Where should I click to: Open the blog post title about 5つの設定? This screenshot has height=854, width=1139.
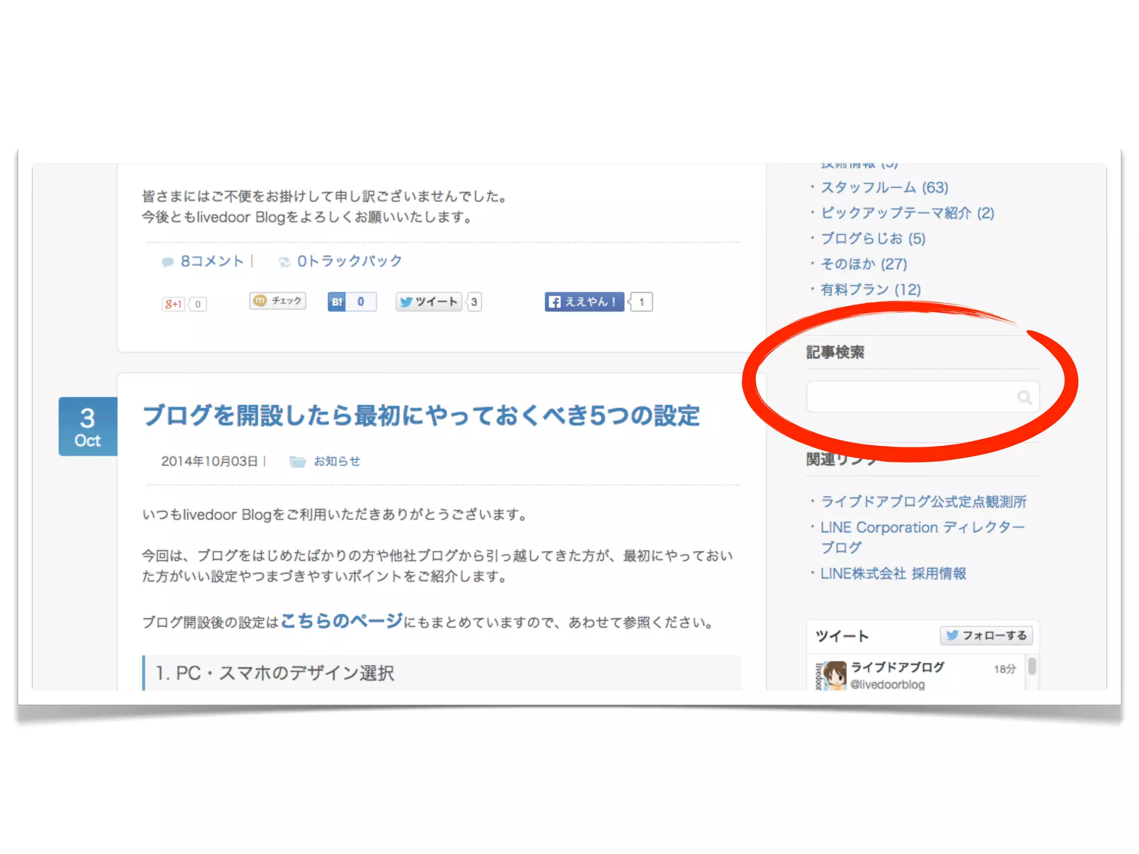pos(421,416)
